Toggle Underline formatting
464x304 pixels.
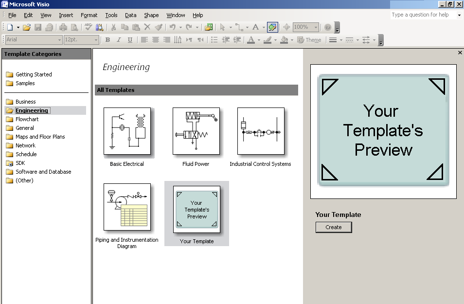coord(130,40)
